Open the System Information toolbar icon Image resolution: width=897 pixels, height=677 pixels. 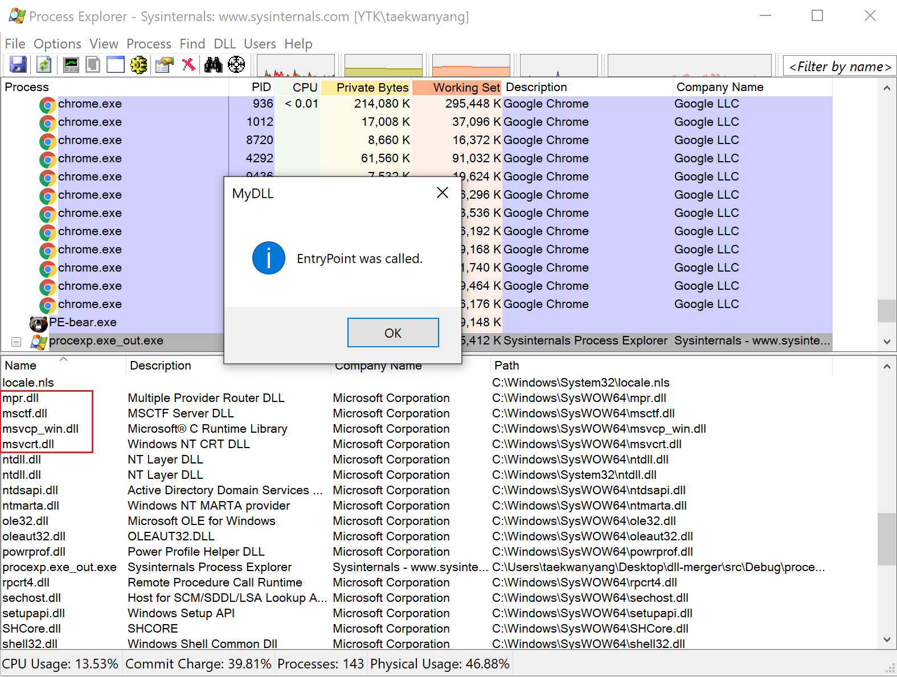(71, 65)
